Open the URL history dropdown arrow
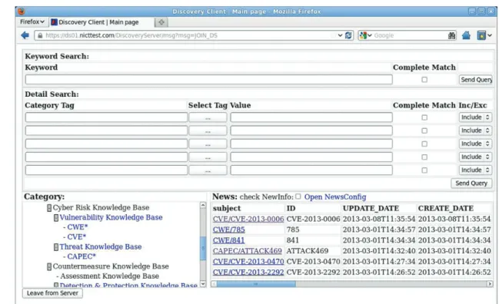Image resolution: width=499 pixels, height=304 pixels. [x=340, y=35]
